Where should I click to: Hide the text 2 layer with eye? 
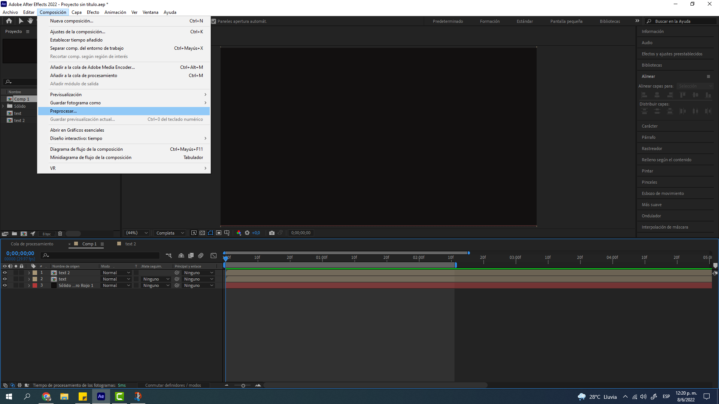pos(5,273)
